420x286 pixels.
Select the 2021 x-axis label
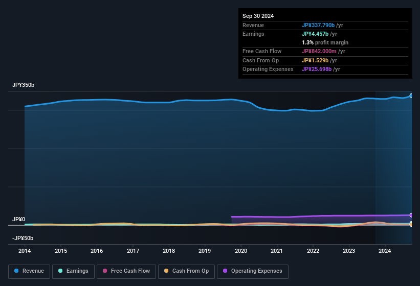[x=277, y=251]
